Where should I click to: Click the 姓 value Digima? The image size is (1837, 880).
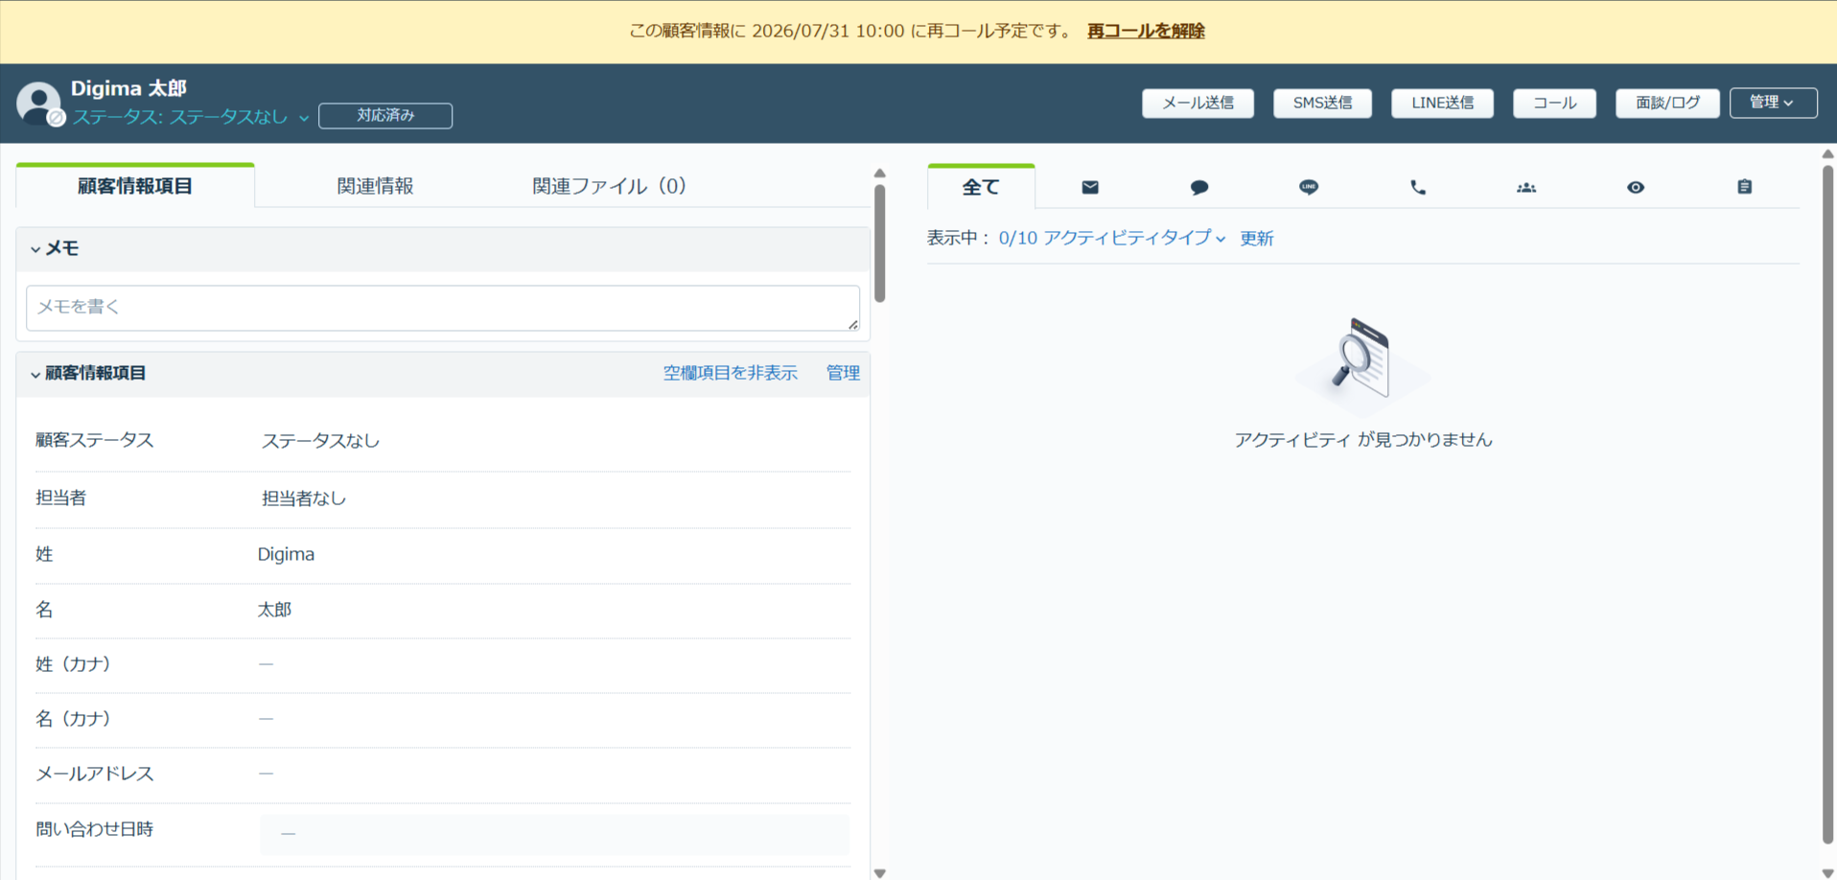pos(286,554)
